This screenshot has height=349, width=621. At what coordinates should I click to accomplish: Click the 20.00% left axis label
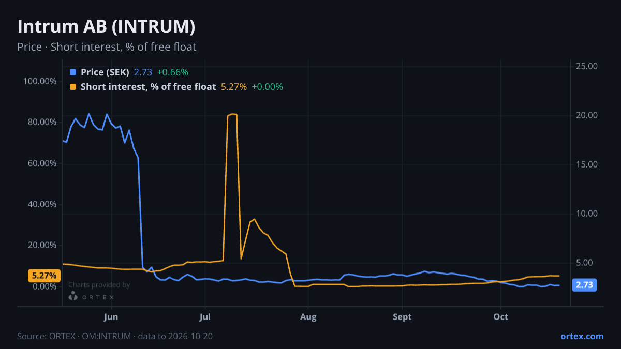(x=42, y=245)
